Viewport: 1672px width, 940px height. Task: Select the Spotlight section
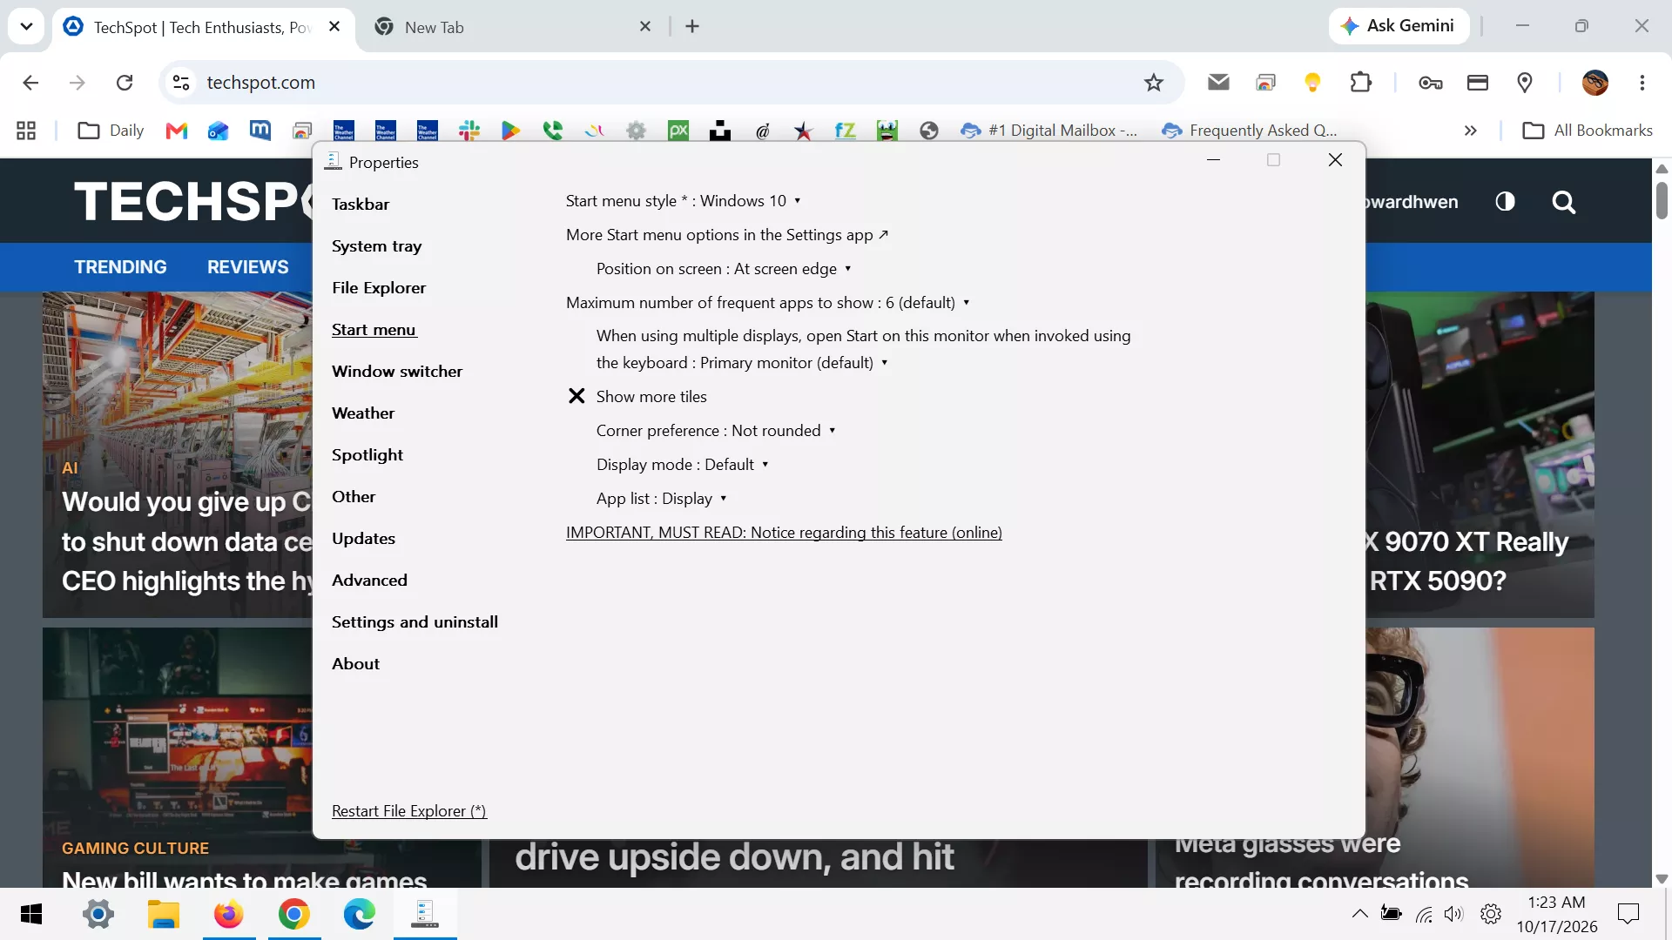[367, 455]
